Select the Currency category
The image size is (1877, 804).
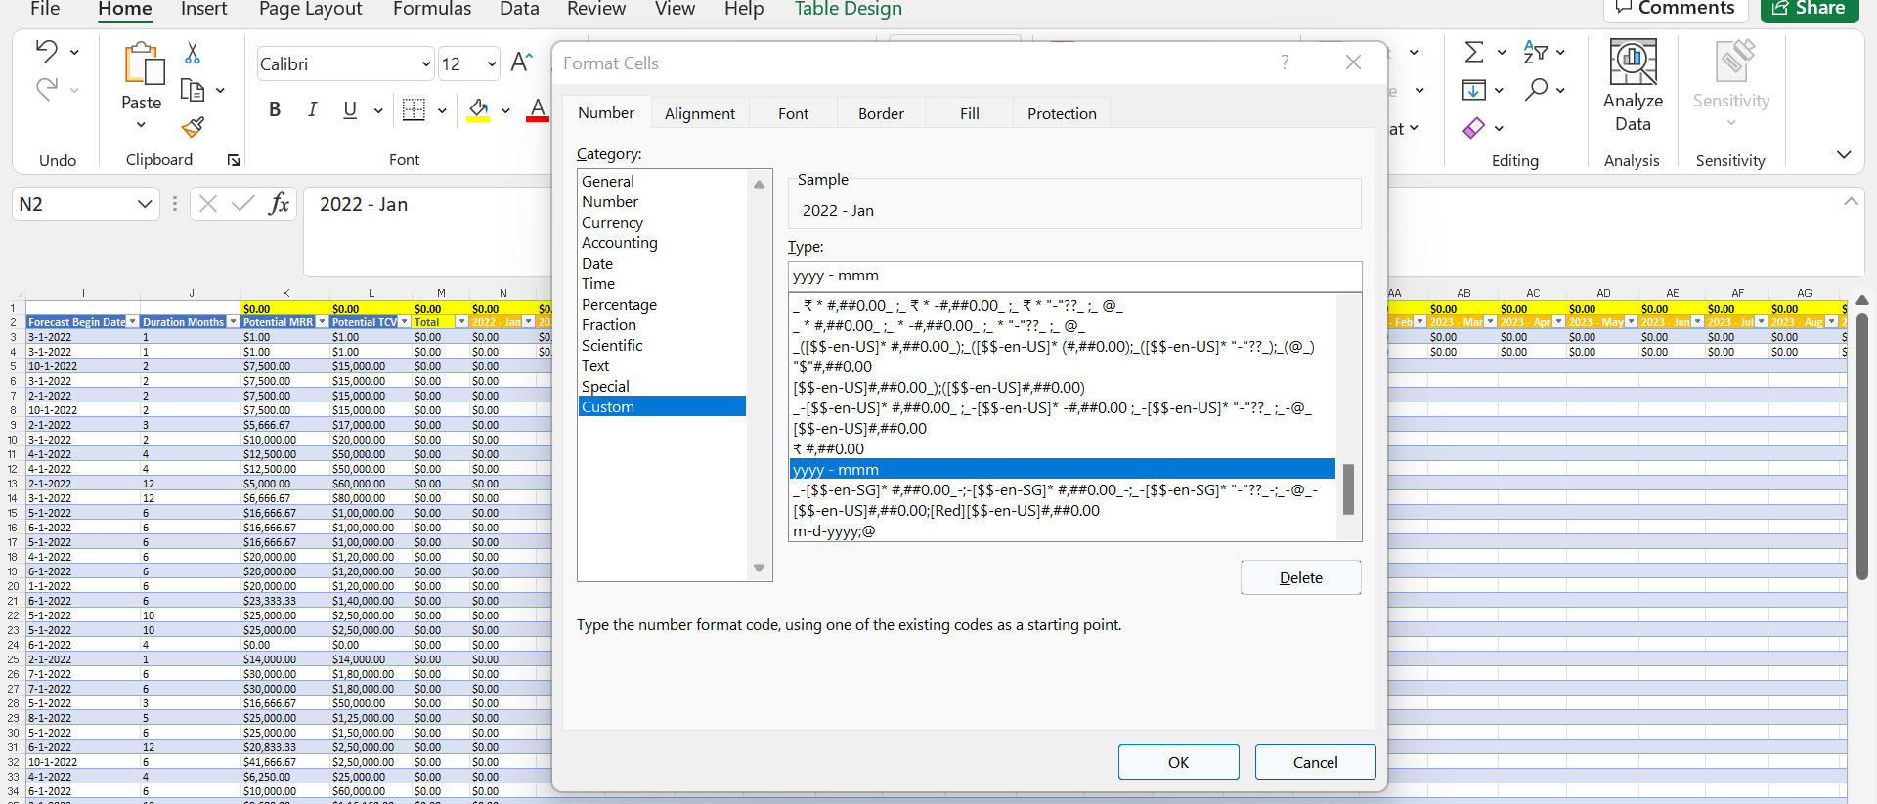tap(613, 223)
